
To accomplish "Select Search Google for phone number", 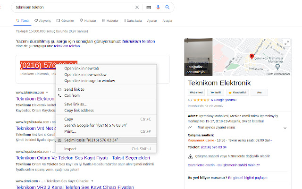I will point(106,125).
